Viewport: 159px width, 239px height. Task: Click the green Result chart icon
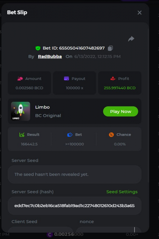tap(22, 134)
